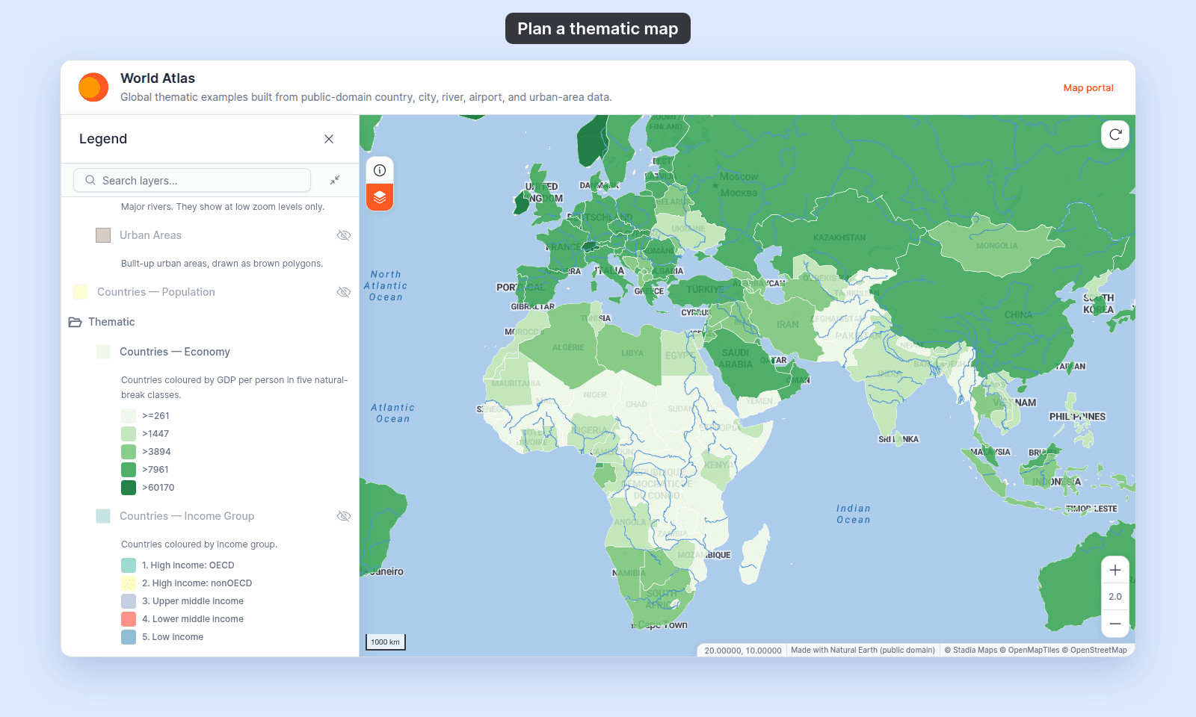This screenshot has height=717, width=1196.
Task: Click the Countries — Income Group swatch
Action: point(103,516)
